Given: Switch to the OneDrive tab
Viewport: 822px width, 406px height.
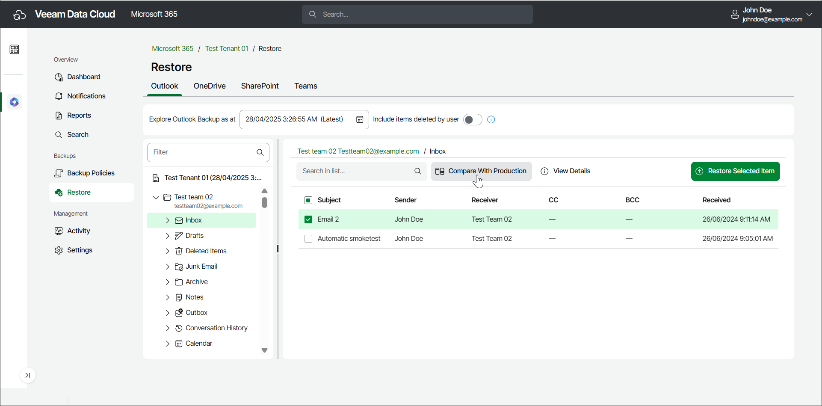Looking at the screenshot, I should click(x=209, y=86).
